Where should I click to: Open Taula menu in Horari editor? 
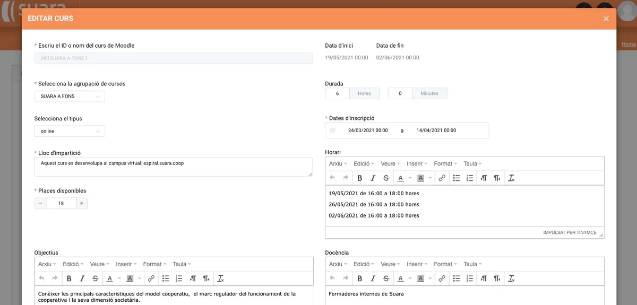coord(472,164)
